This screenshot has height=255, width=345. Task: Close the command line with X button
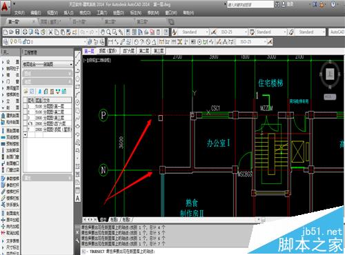78,232
